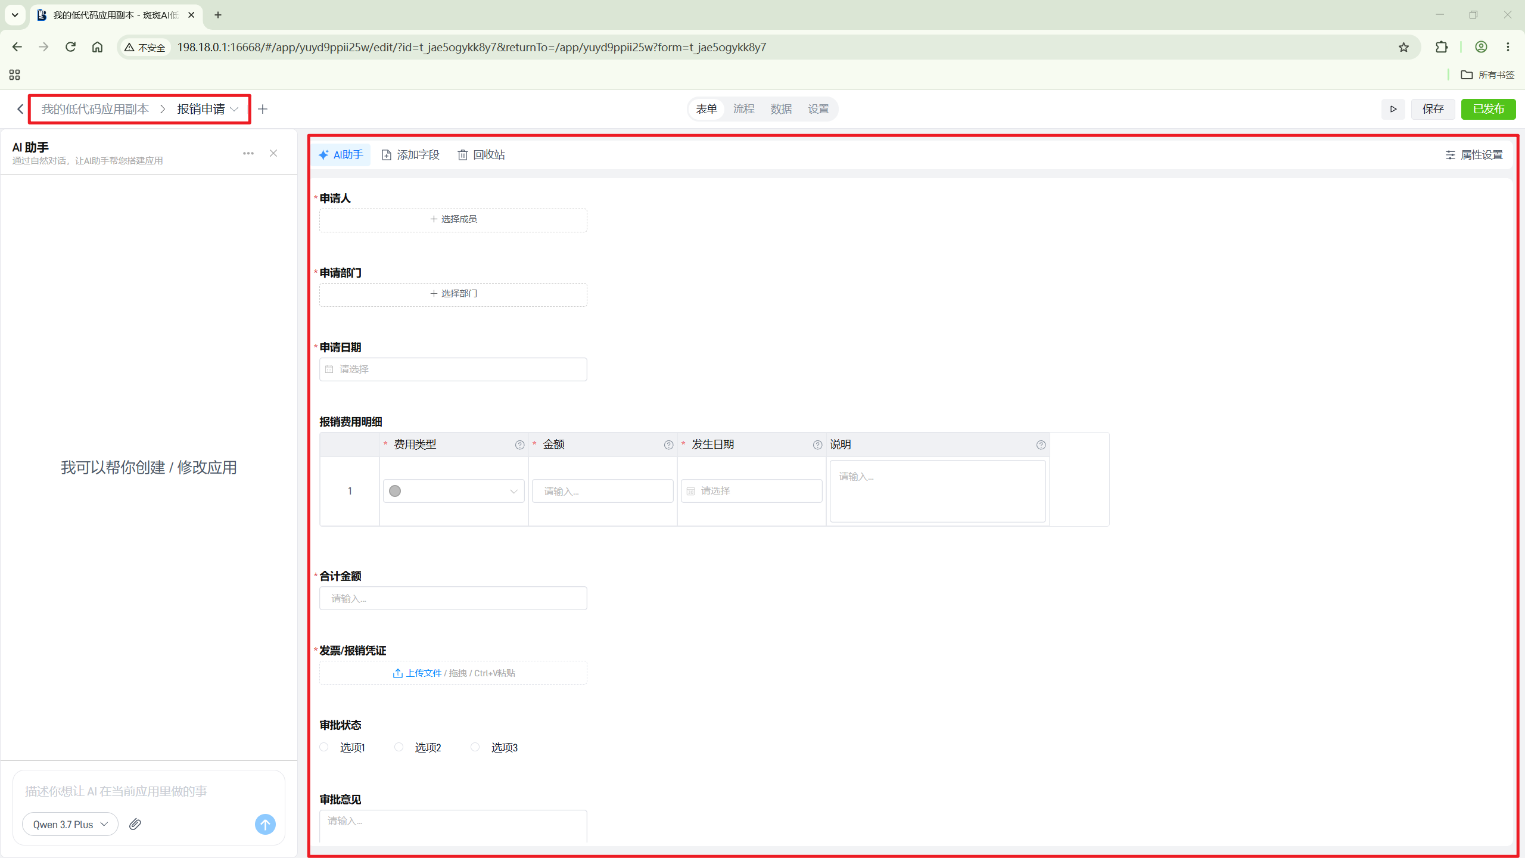Screen dimensions: 1525x858
Task: Open Chrome apps grid icon
Action: click(15, 74)
